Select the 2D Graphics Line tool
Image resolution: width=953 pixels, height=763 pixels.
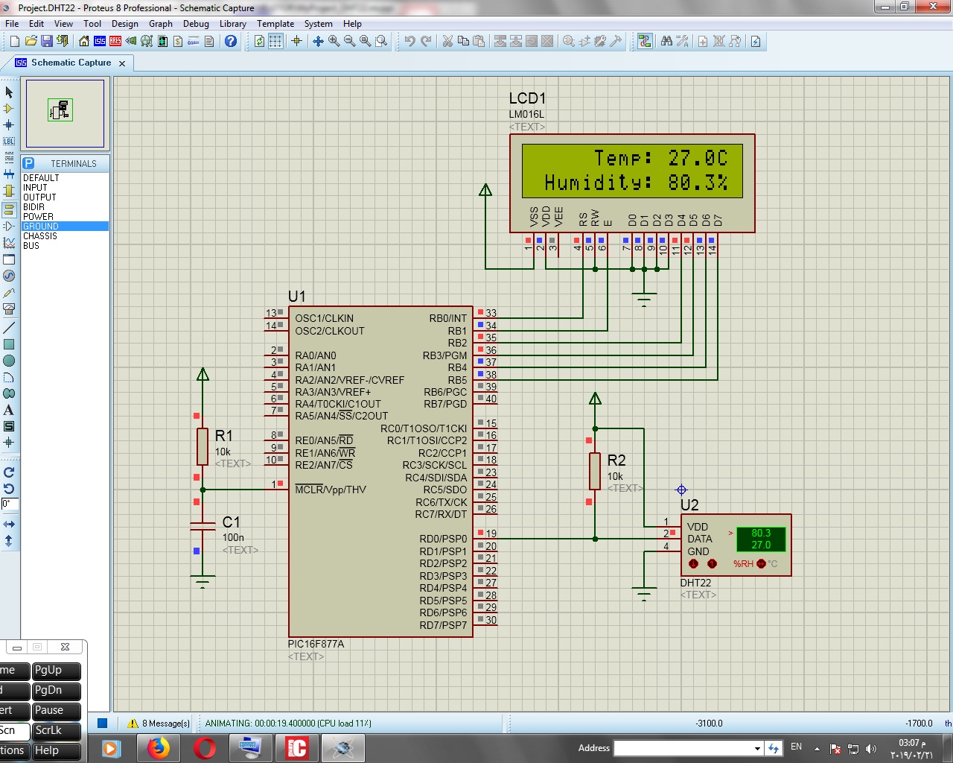tap(9, 328)
